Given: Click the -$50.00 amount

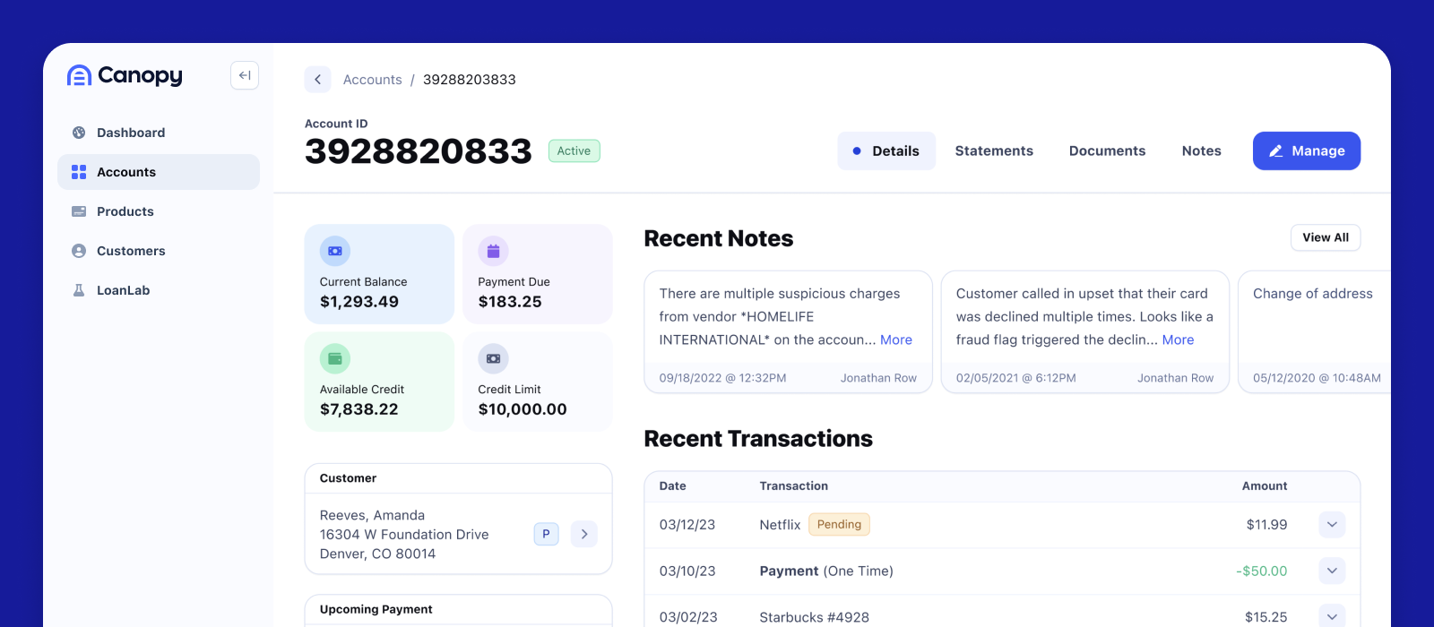Looking at the screenshot, I should (x=1262, y=571).
